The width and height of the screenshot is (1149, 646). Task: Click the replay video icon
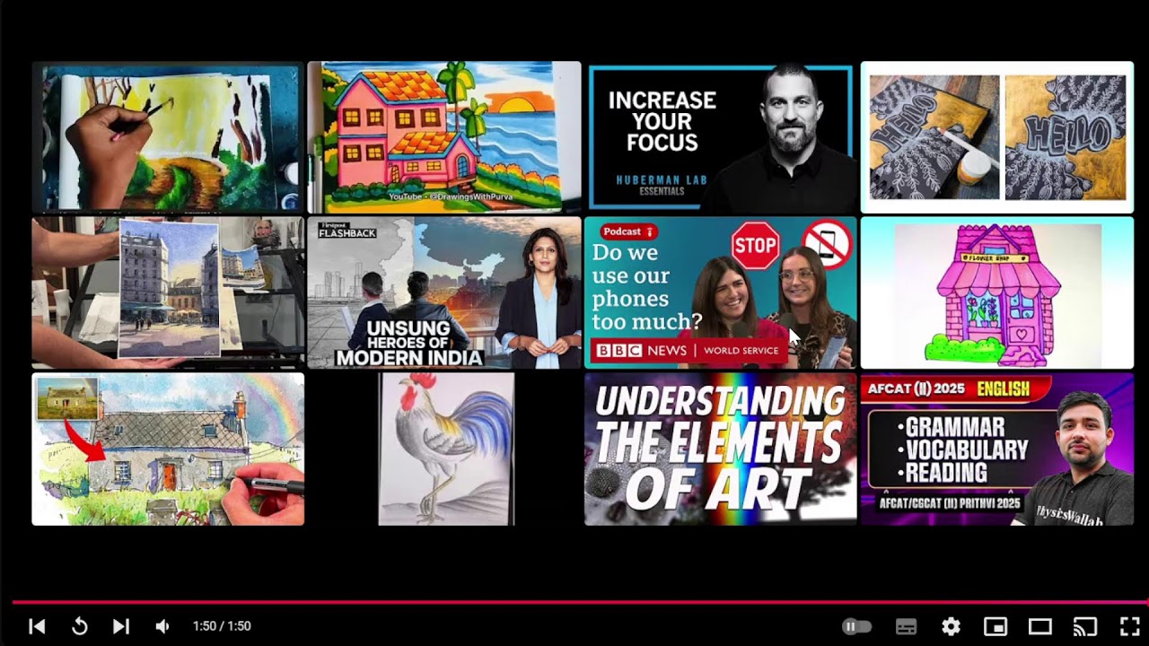coord(79,626)
